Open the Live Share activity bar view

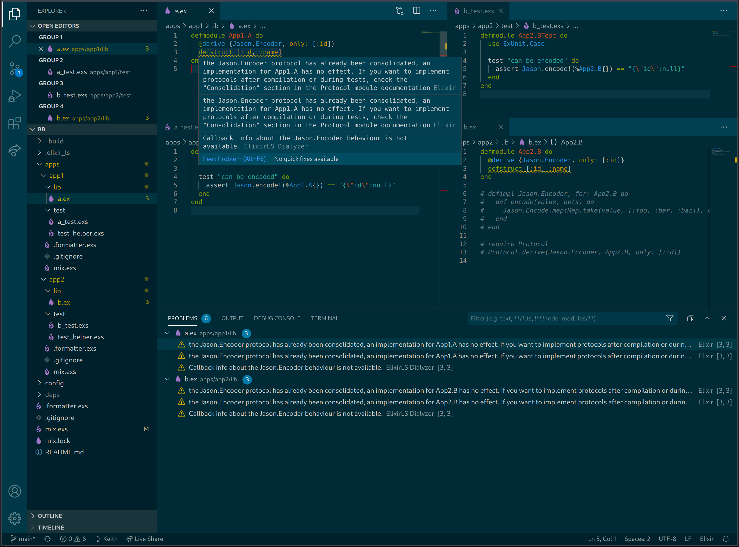(15, 150)
